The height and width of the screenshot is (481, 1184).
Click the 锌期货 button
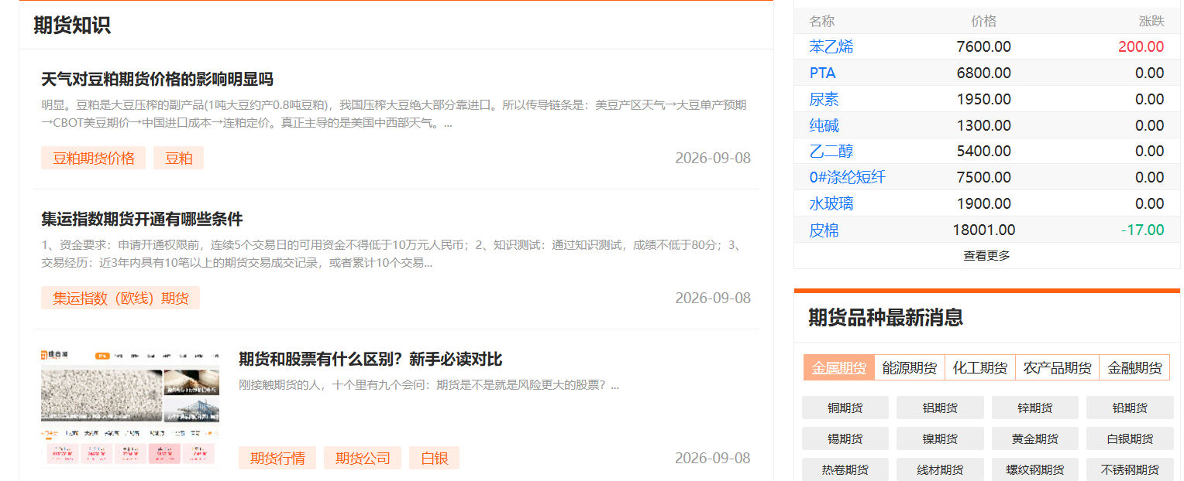click(1035, 408)
